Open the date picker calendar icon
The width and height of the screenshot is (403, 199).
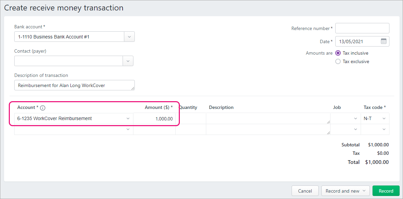383,41
